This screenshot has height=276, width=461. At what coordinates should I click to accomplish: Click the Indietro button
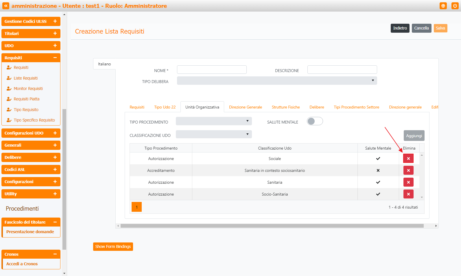(x=400, y=28)
